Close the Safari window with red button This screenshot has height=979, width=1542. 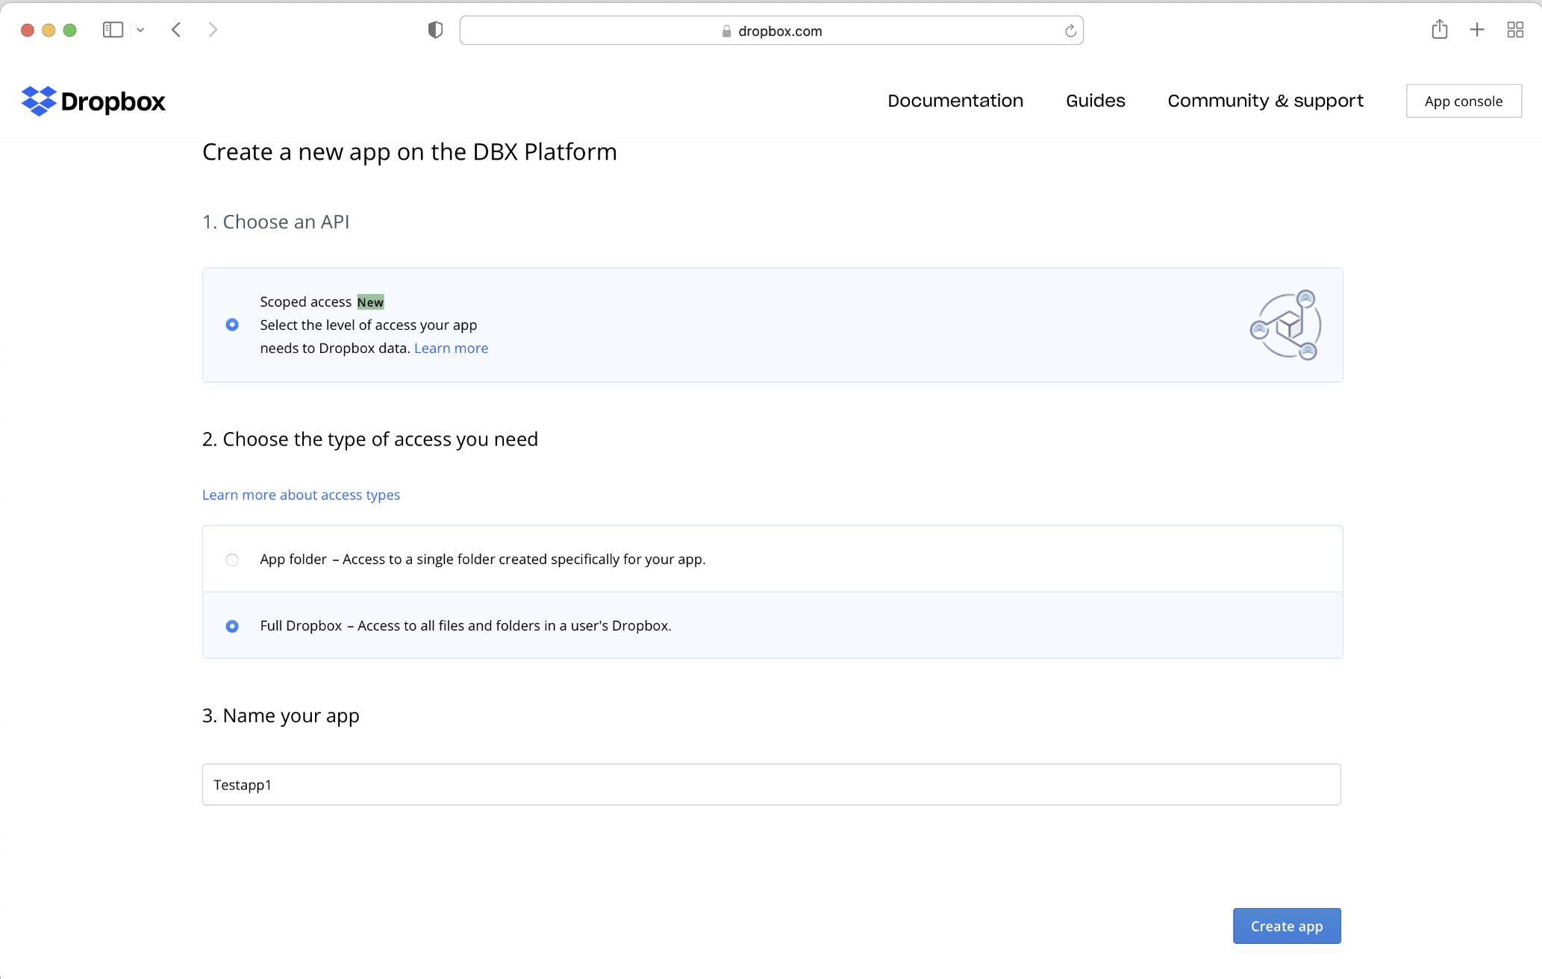pos(28,30)
